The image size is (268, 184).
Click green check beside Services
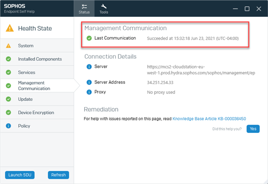[8, 72]
